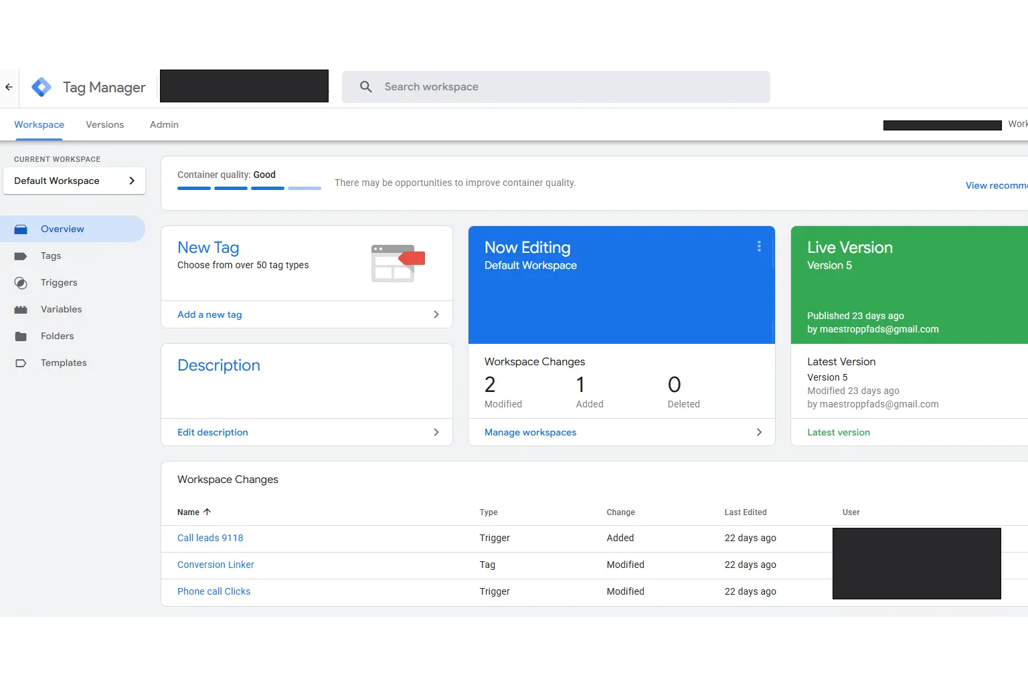Click the Last Edited column header
Viewport: 1028px width, 685px height.
tap(746, 512)
